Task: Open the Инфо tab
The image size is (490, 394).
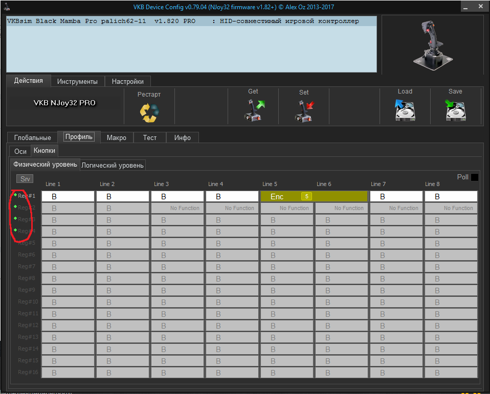Action: point(183,137)
